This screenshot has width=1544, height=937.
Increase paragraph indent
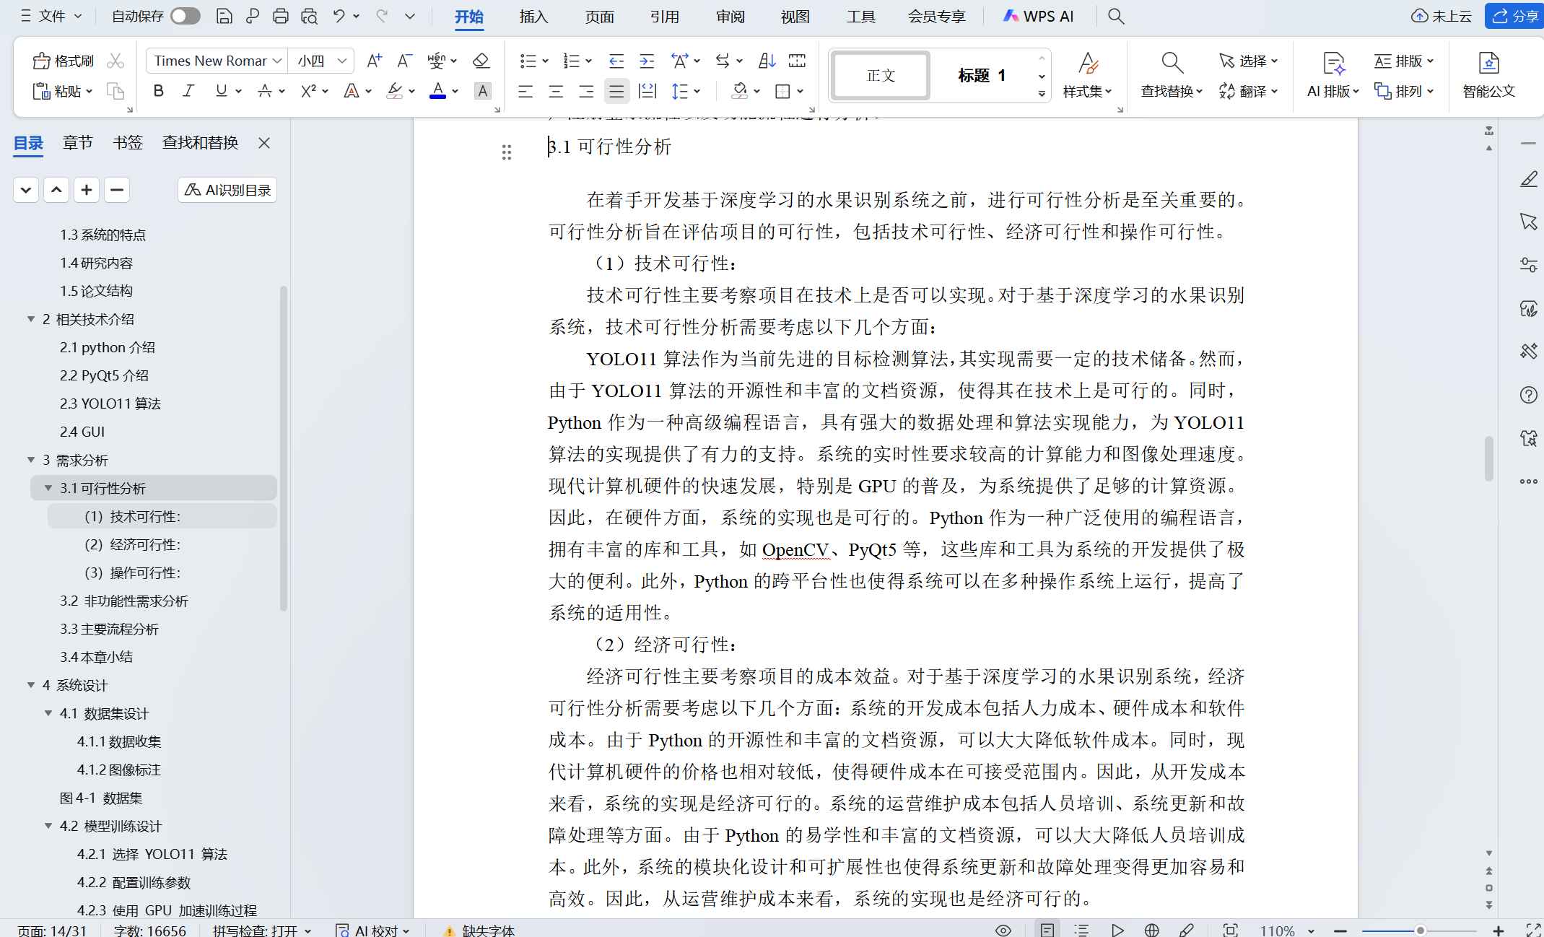(647, 61)
